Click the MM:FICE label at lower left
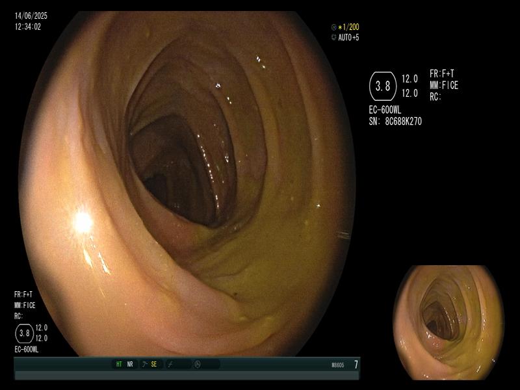The height and width of the screenshot is (390, 520). coord(25,305)
